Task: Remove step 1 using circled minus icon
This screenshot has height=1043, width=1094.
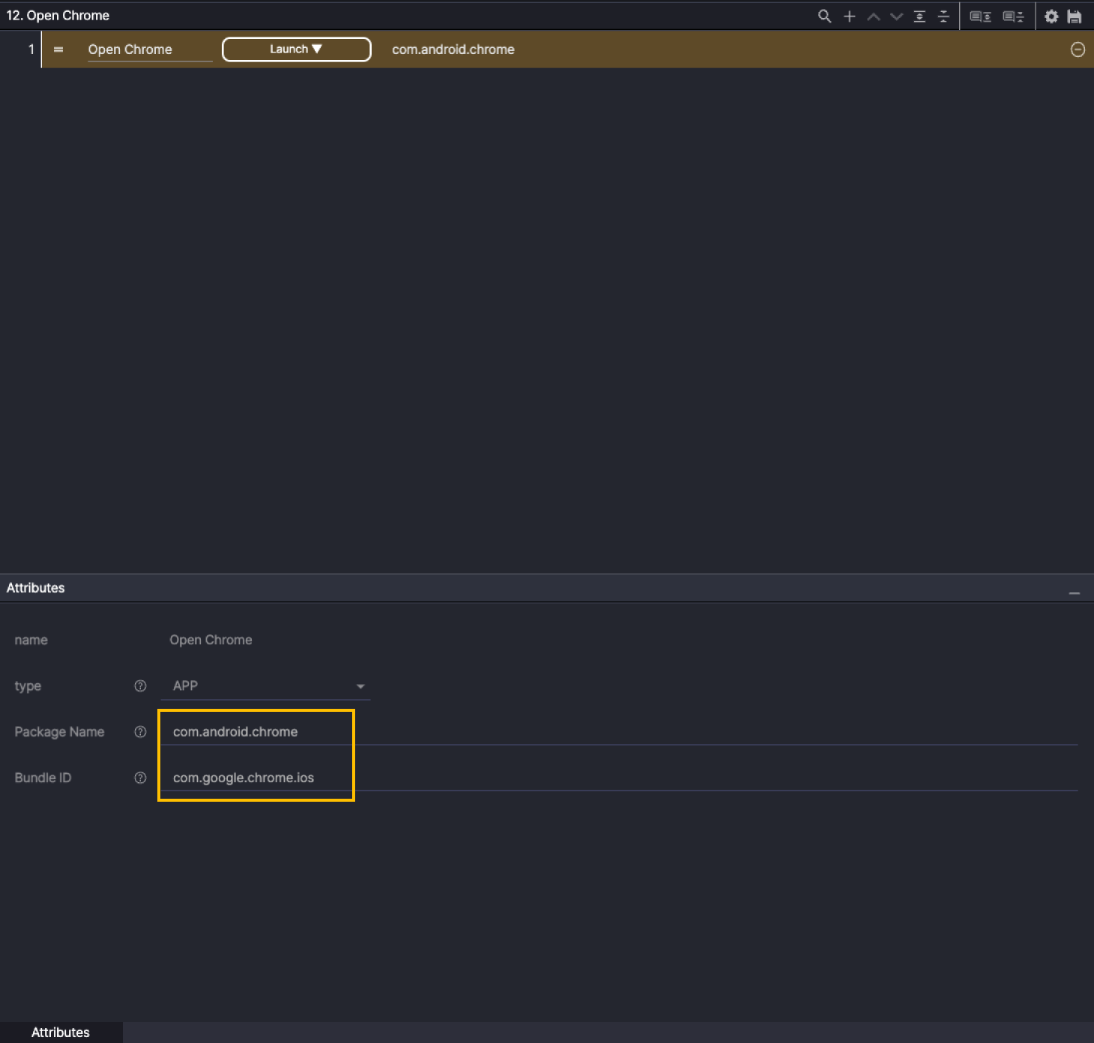Action: (1078, 49)
